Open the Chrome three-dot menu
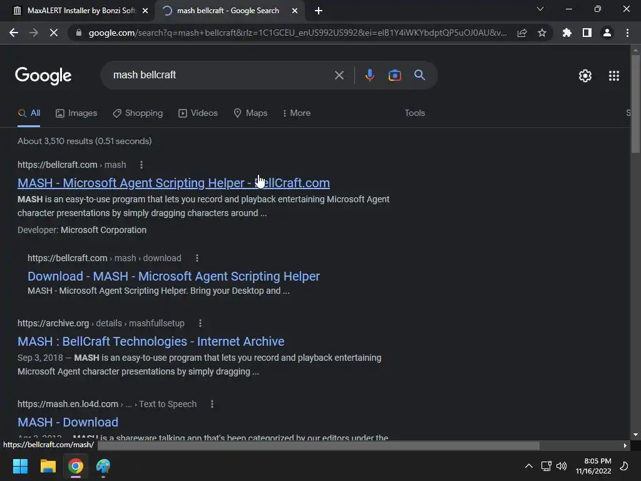Image resolution: width=641 pixels, height=481 pixels. [x=627, y=33]
